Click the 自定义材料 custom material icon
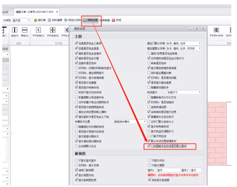 click(73, 20)
